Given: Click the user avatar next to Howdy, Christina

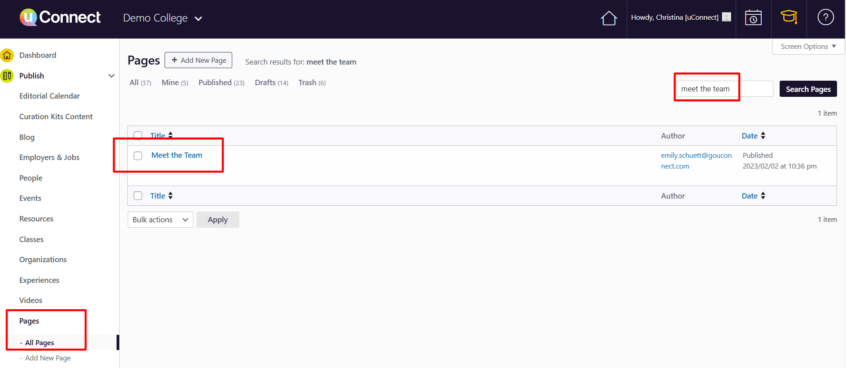Looking at the screenshot, I should coord(727,17).
